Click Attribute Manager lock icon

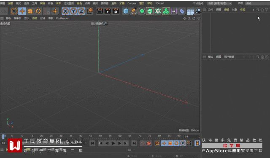click(262, 57)
